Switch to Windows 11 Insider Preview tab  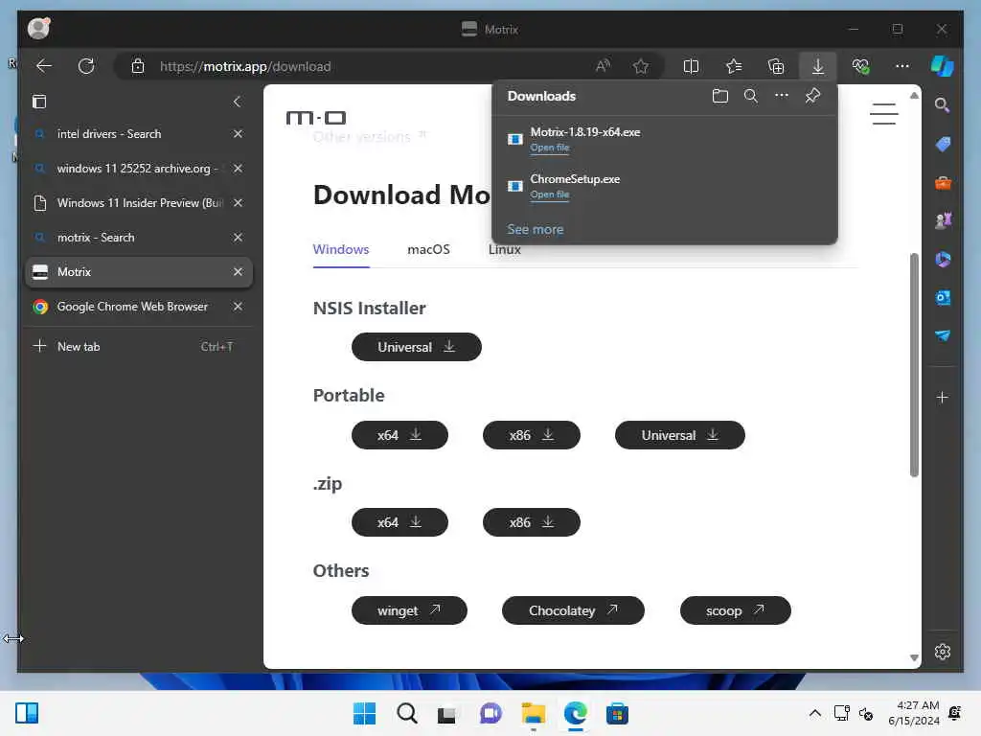pyautogui.click(x=140, y=203)
